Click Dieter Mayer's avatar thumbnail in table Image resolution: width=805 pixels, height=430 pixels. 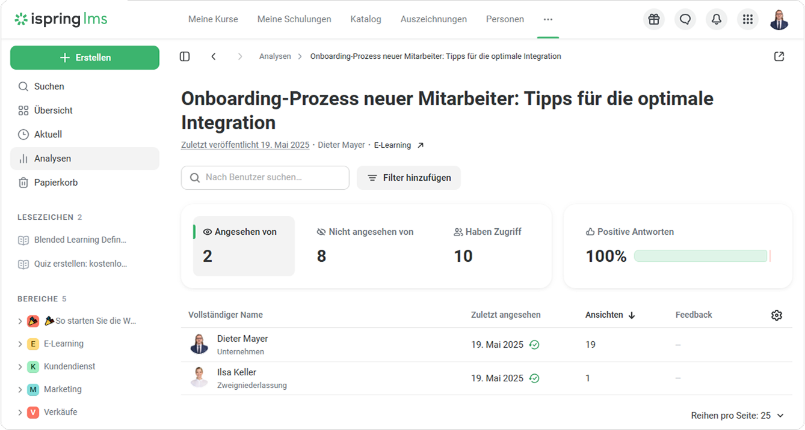199,344
